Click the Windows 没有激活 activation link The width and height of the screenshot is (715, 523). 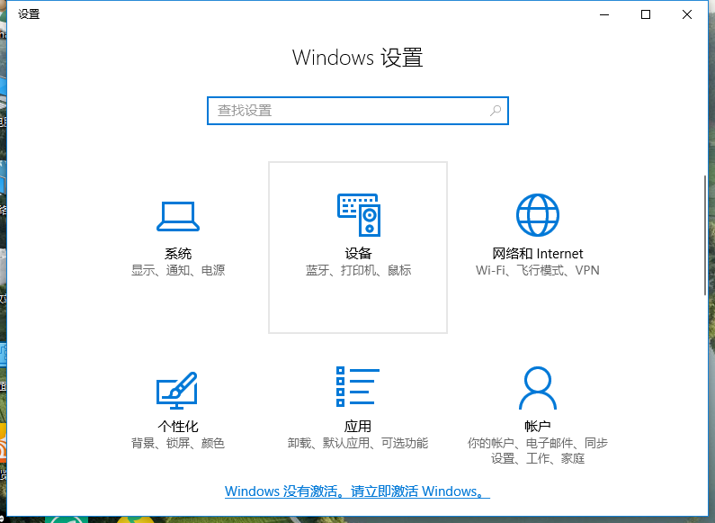pyautogui.click(x=358, y=491)
